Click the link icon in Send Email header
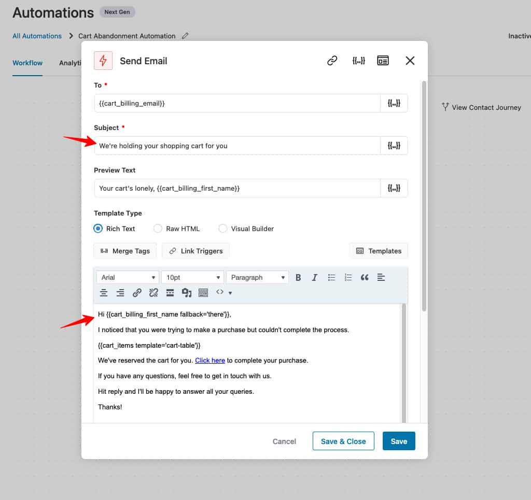Image resolution: width=531 pixels, height=500 pixels. (x=332, y=61)
